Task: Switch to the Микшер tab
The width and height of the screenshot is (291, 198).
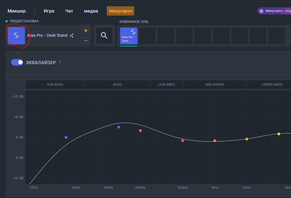Action: click(17, 11)
